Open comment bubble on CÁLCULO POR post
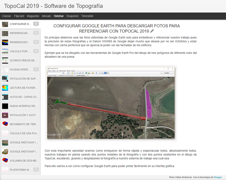The height and width of the screenshot is (180, 226). [x=36, y=51]
